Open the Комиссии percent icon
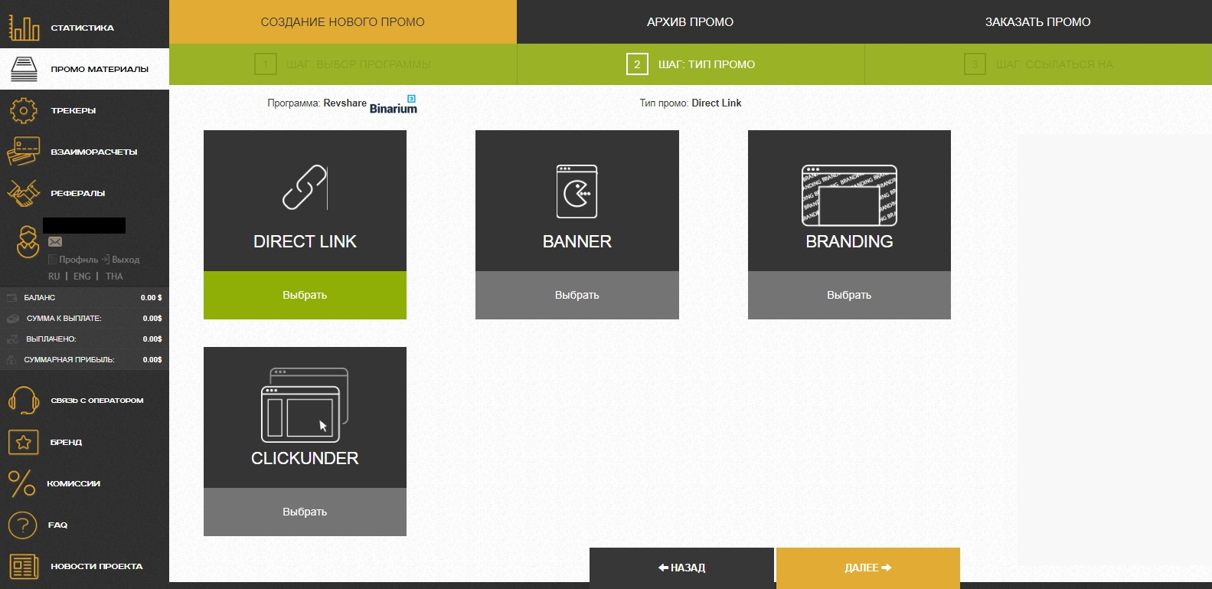 (22, 483)
